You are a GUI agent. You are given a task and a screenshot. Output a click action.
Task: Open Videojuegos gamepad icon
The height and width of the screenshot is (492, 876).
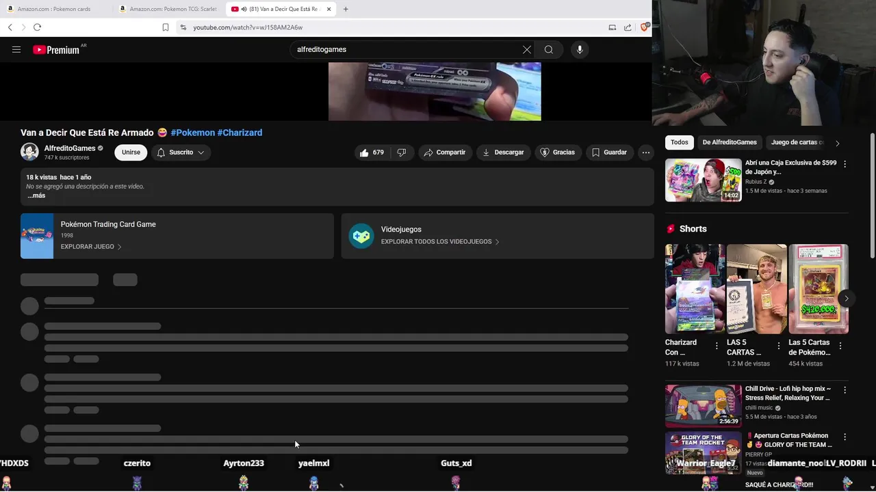coord(361,236)
